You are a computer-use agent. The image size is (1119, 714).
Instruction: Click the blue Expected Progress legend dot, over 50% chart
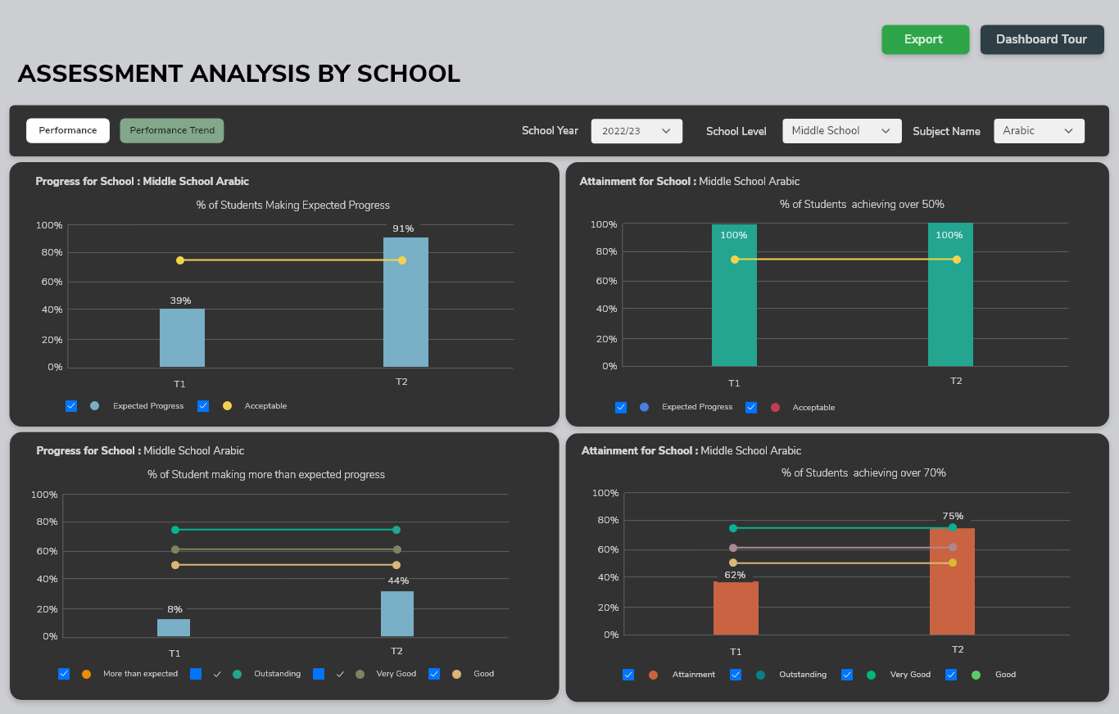(645, 407)
